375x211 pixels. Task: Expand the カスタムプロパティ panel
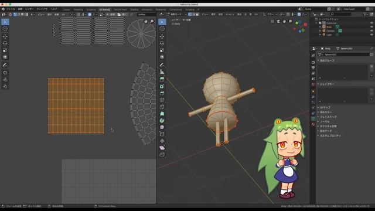(x=330, y=135)
